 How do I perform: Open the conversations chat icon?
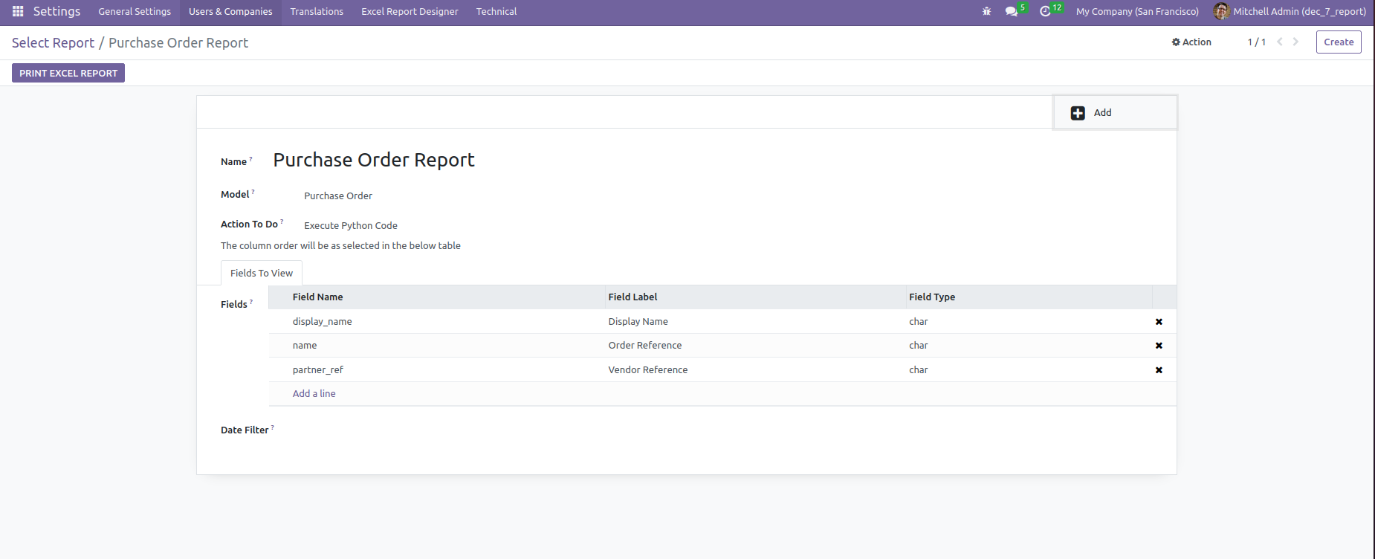click(x=1011, y=11)
